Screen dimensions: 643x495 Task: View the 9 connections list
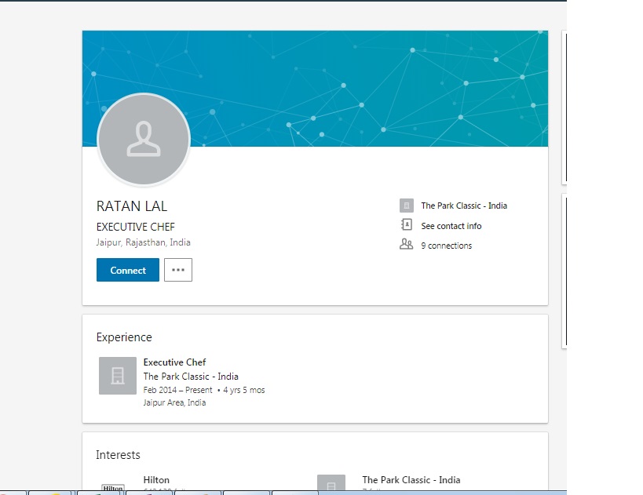446,246
